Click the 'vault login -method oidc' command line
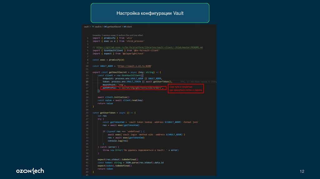The image size is (320, 179). 146,135
